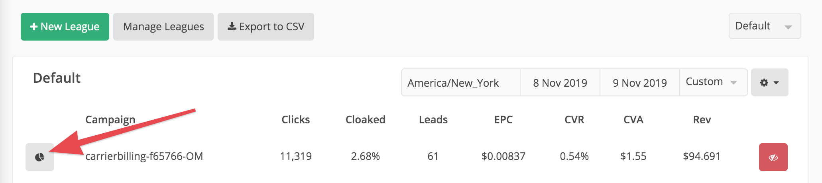822x183 pixels.
Task: Expand the Default league dropdown
Action: click(x=765, y=26)
